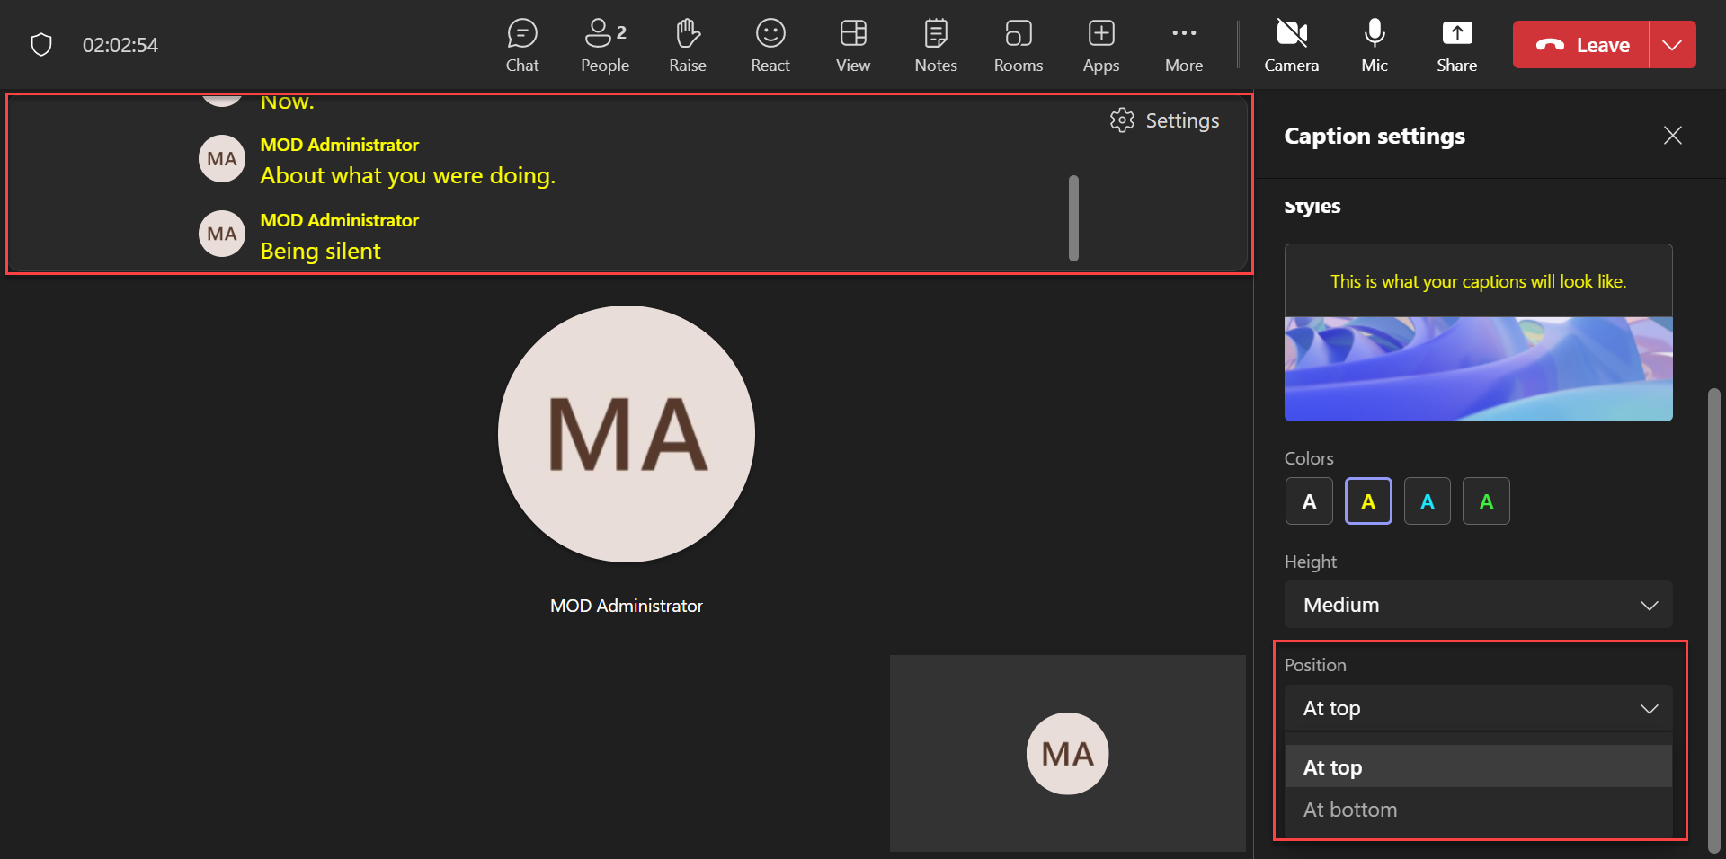The height and width of the screenshot is (859, 1726).
Task: Show the People participants list
Action: click(604, 45)
